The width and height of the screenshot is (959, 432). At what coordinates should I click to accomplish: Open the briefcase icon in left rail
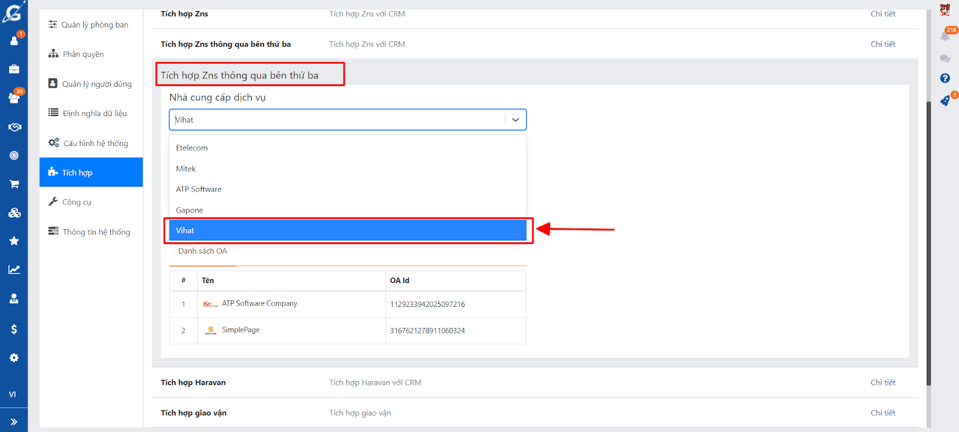14,69
